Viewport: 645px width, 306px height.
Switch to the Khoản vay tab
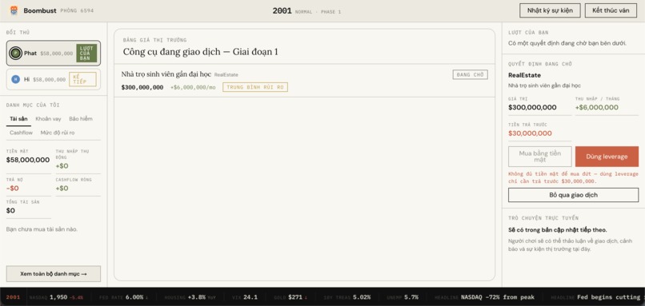tap(48, 119)
